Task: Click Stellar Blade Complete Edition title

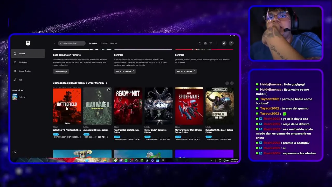Action: 155,131
